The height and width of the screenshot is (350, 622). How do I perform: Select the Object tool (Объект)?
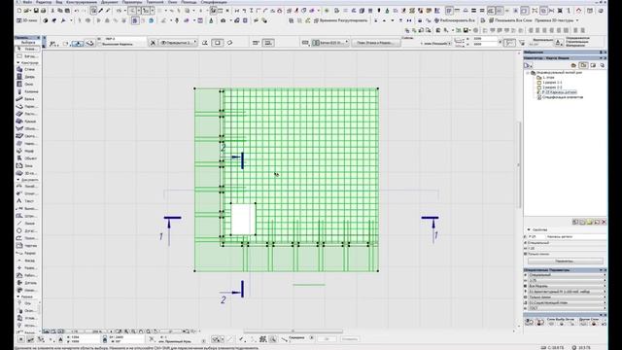pyautogui.click(x=27, y=158)
